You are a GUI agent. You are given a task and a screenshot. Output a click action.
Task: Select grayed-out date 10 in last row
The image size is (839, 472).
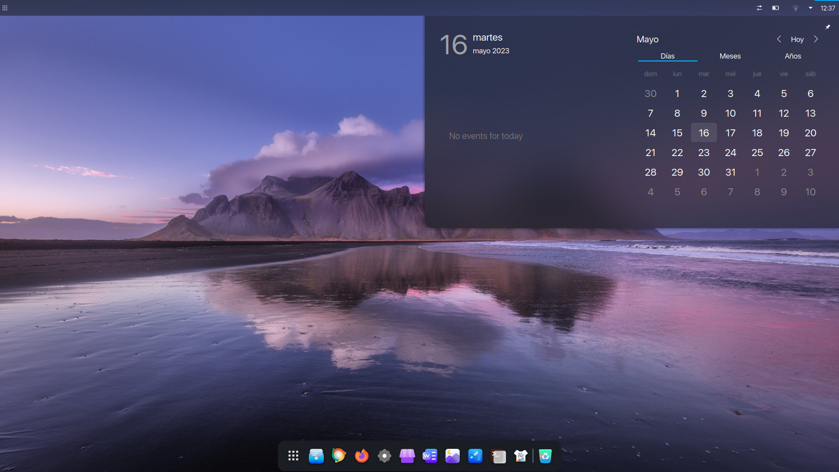coord(810,192)
